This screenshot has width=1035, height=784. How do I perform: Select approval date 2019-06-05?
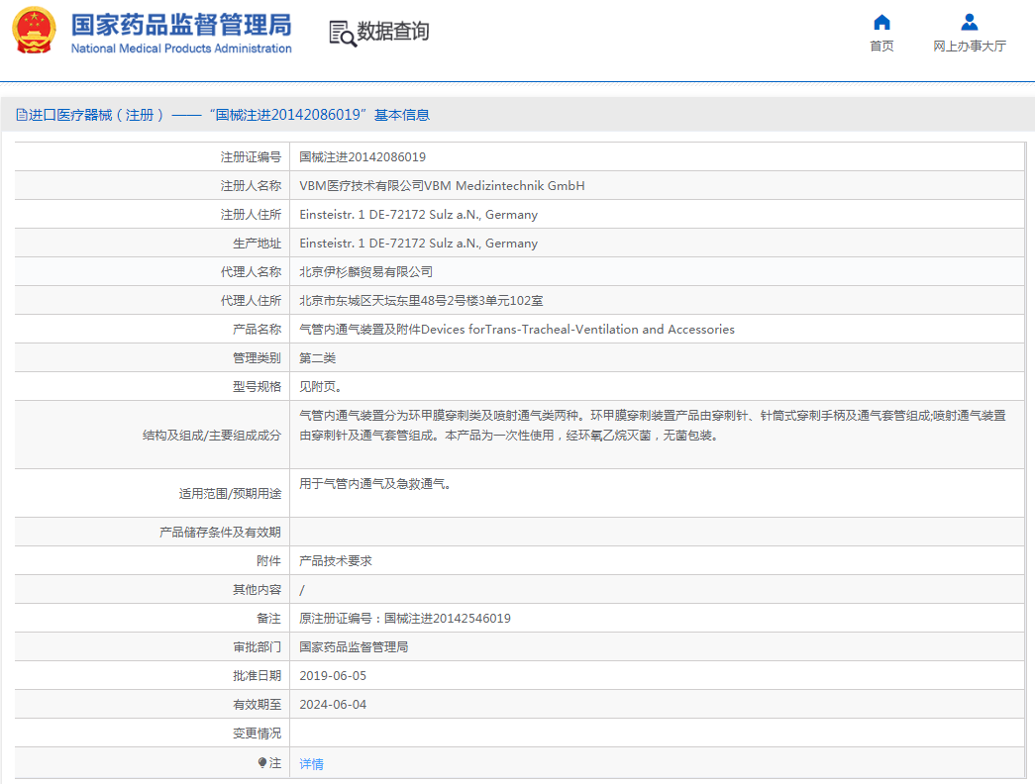click(333, 676)
